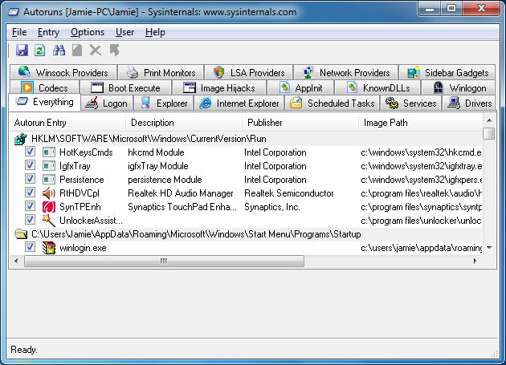Image resolution: width=506 pixels, height=365 pixels.
Task: Click the UnlockerAssistant wand icon
Action: [x=49, y=221]
